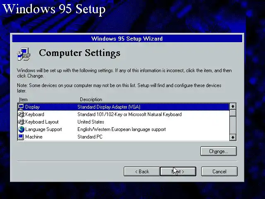Select the Keyboard Layout item label
The height and width of the screenshot is (199, 265).
tap(42, 122)
